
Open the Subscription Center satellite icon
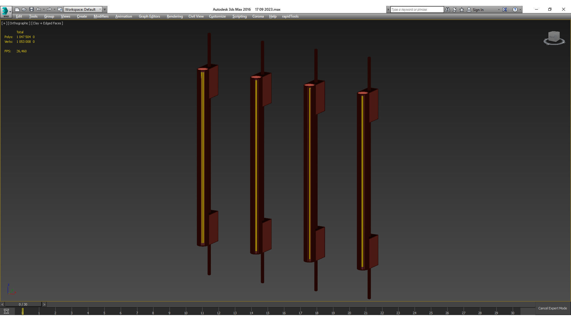pos(455,10)
